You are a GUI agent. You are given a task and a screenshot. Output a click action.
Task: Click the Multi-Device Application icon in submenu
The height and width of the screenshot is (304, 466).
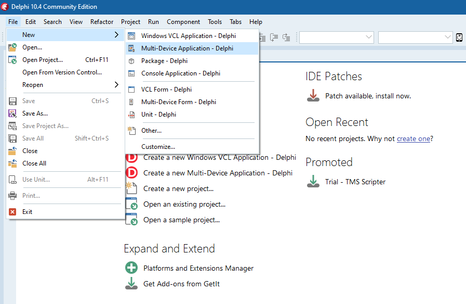click(x=131, y=48)
